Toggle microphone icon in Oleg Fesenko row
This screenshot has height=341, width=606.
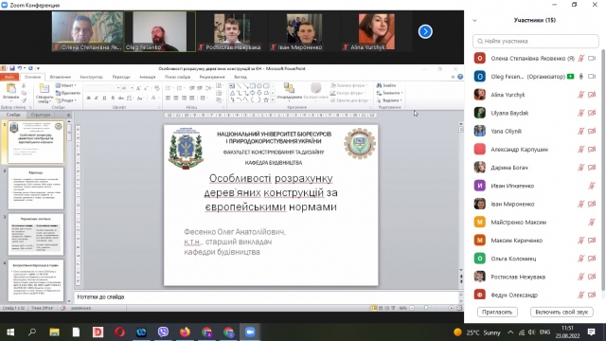[580, 77]
